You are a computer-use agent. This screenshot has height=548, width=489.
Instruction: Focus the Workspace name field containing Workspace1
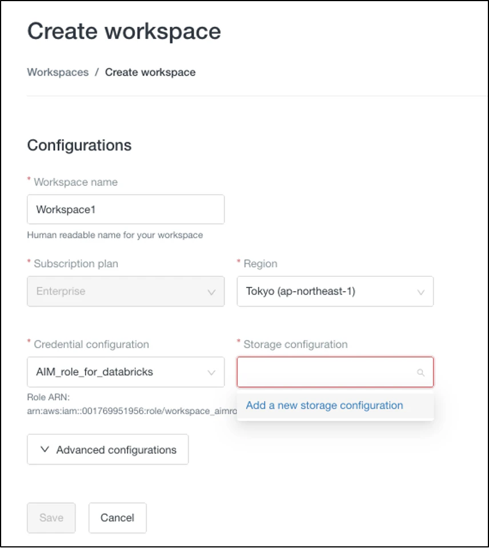(x=126, y=209)
